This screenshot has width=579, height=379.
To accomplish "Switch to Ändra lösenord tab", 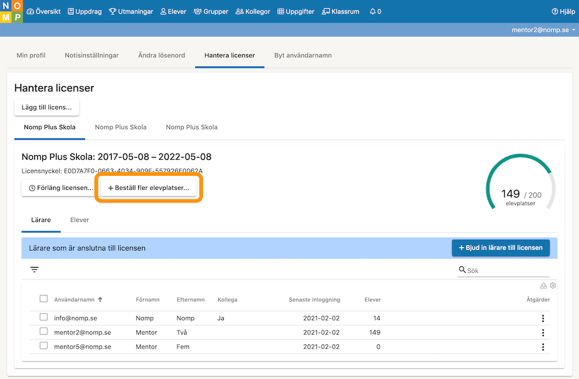I will (x=162, y=55).
